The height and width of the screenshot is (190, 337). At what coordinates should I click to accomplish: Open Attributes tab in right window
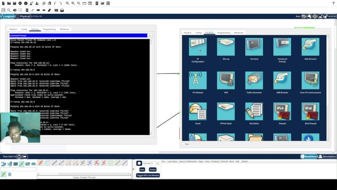pyautogui.click(x=239, y=33)
